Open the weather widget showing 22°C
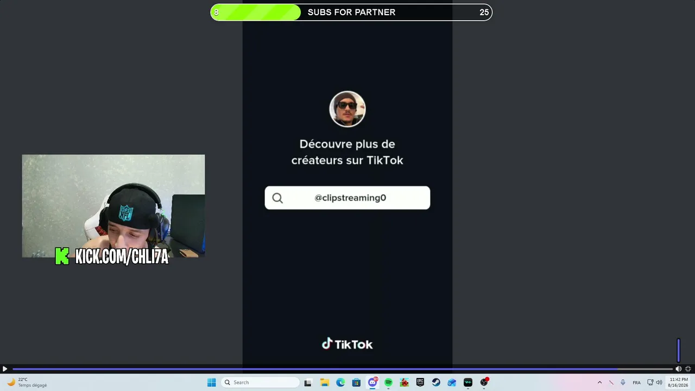 [x=27, y=382]
